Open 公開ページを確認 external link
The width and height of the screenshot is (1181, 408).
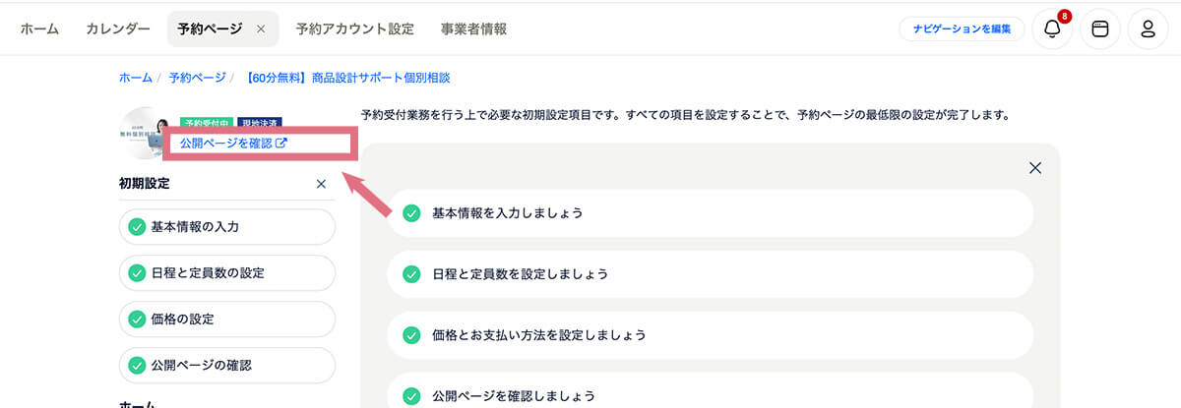(x=234, y=144)
